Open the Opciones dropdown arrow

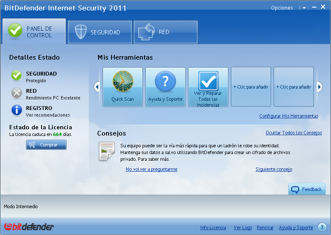click(x=304, y=8)
